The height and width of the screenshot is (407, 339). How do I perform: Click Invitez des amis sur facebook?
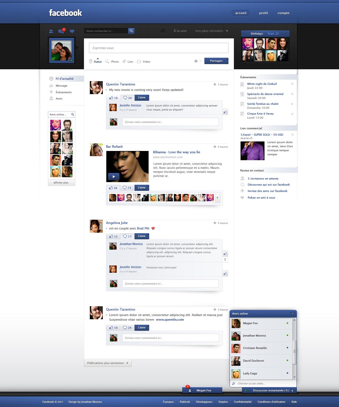267,191
